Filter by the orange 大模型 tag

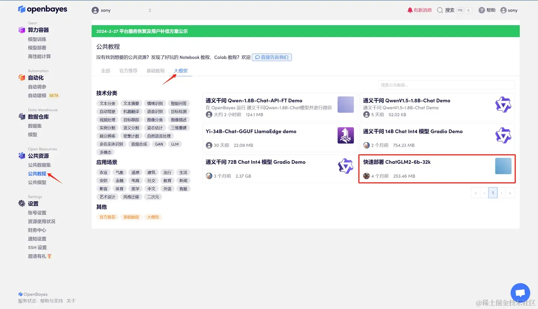[153, 217]
